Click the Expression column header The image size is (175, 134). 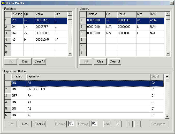[88, 77]
